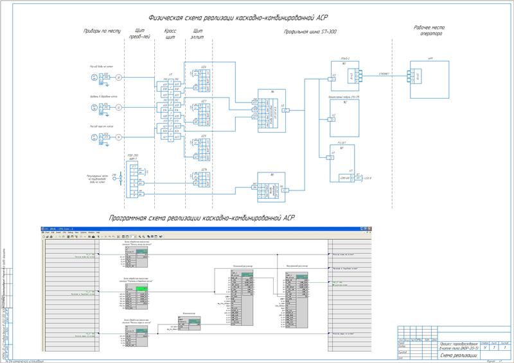Viewport: 514px width, 363px height.
Task: Open the Edit menu in CFC window
Action: pos(52,232)
